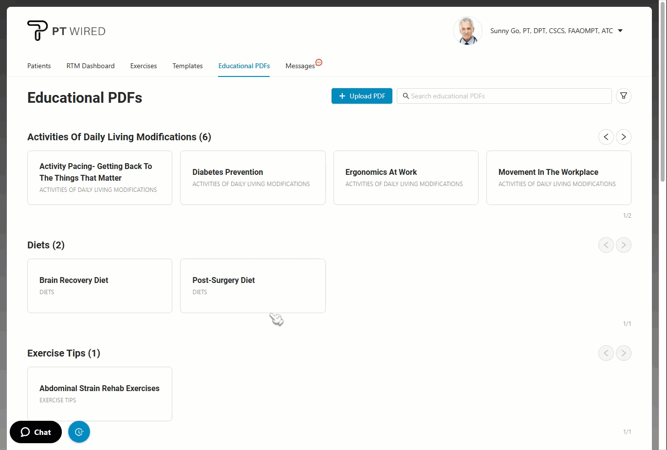The height and width of the screenshot is (450, 667).
Task: Open the Exercises tab
Action: pyautogui.click(x=144, y=66)
